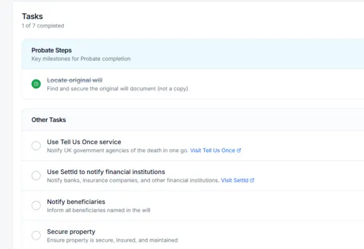364x249 pixels.
Task: Click the Secure property title
Action: point(71,232)
